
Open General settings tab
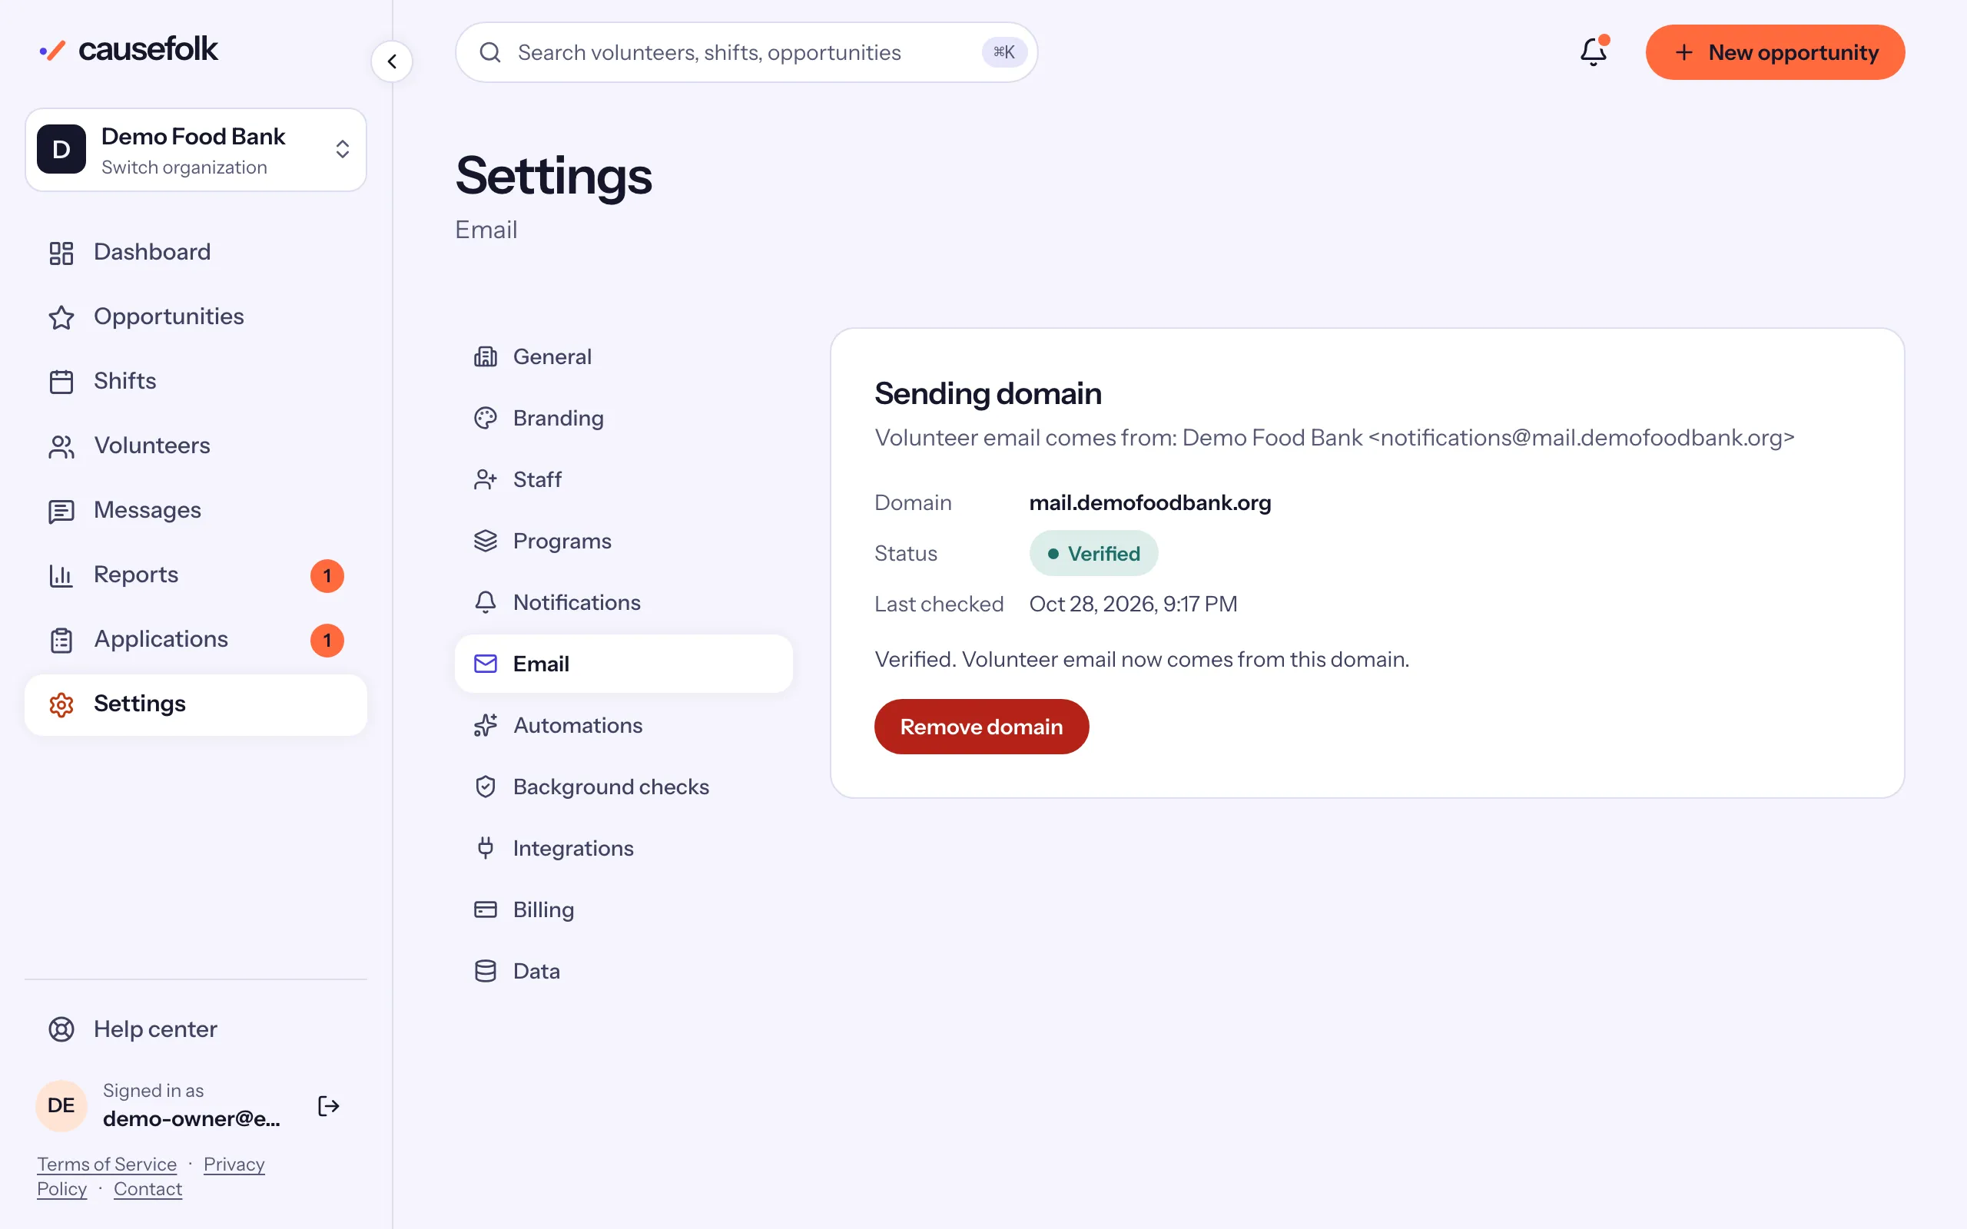point(623,357)
